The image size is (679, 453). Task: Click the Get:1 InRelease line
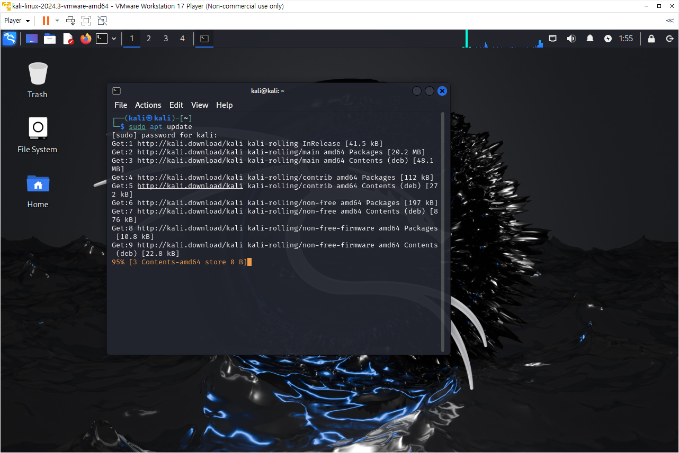pyautogui.click(x=247, y=144)
